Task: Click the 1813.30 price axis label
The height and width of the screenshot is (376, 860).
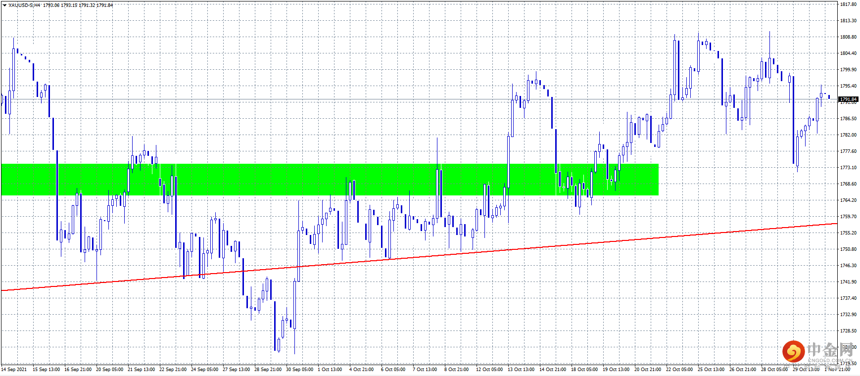Action: 848,21
